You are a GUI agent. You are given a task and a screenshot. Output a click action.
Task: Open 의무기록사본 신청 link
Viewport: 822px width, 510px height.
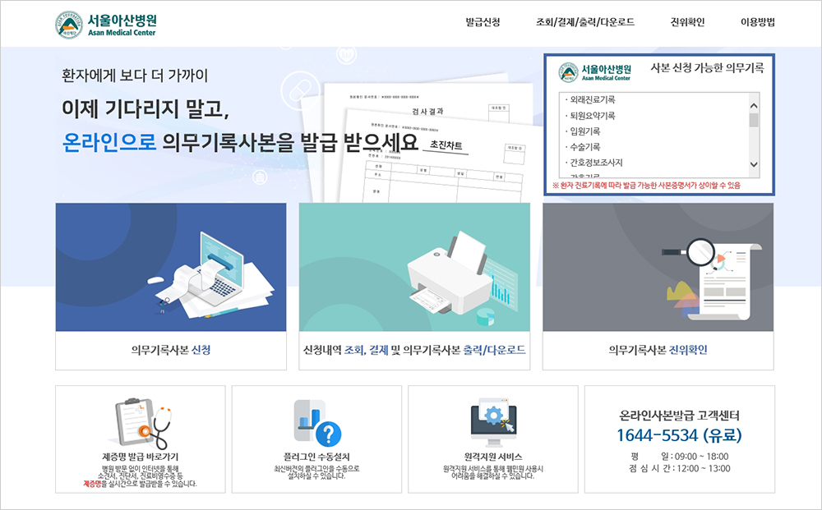coord(171,351)
